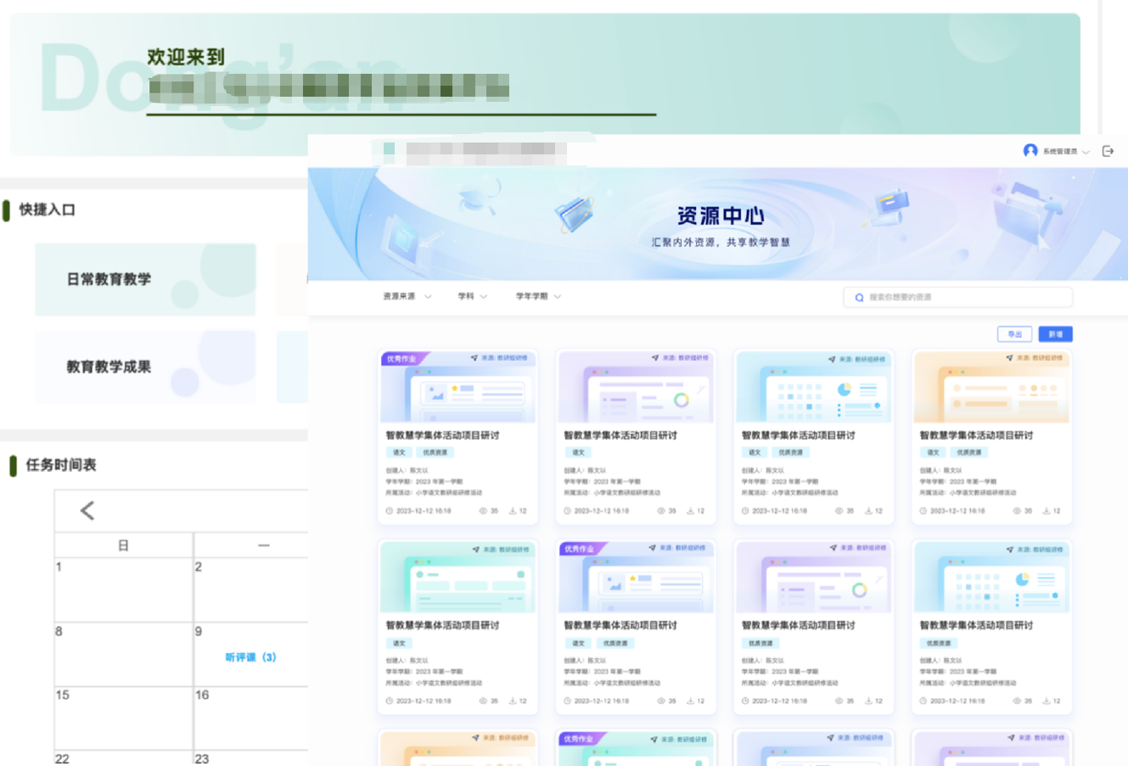Screen dimensions: 1128x766
Task: Click the title 智教慧学集体活动项目研讨 on the top-row orange card
Action: (x=976, y=435)
